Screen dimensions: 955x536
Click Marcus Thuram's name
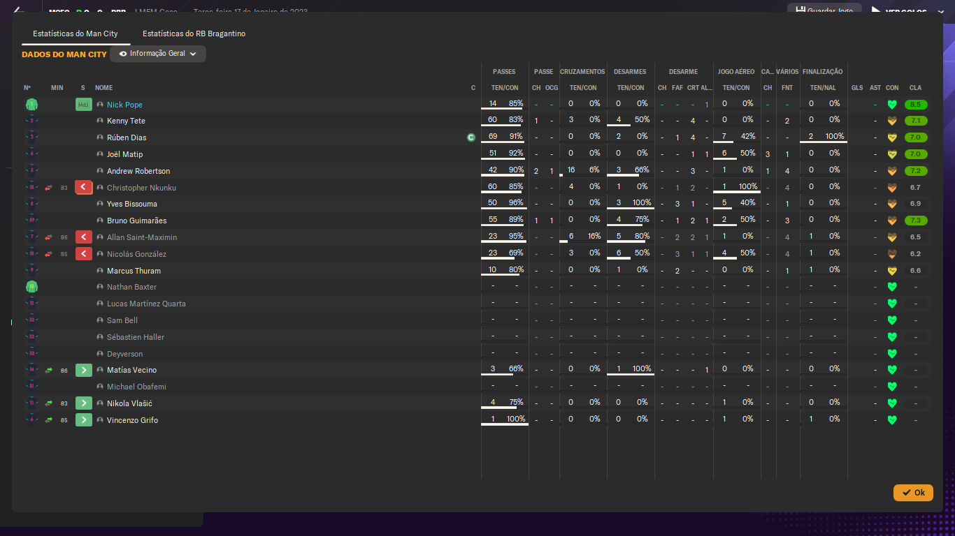pyautogui.click(x=134, y=271)
